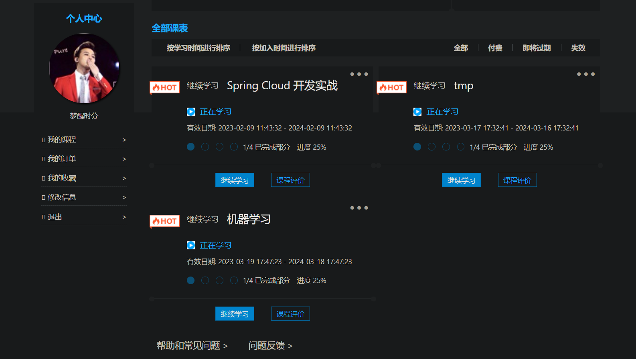This screenshot has height=359, width=636.
Task: Click 进度 25% text in Spring Cloud card
Action: click(x=312, y=147)
